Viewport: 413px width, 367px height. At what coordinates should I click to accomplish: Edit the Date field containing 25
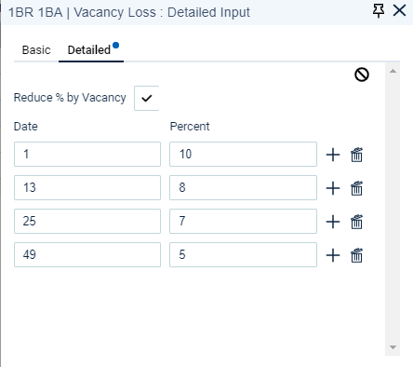point(87,221)
